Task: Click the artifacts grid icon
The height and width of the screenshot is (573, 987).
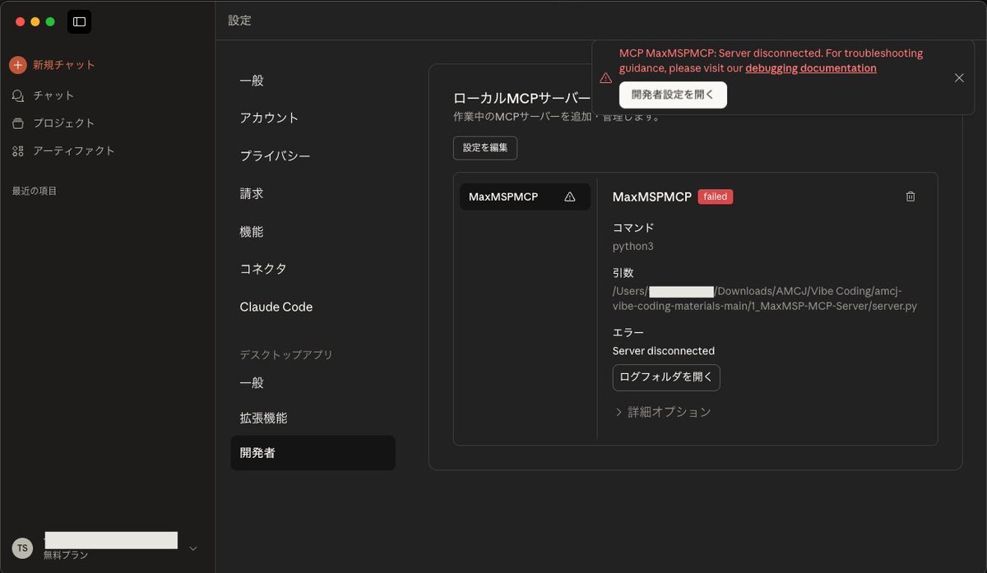Action: tap(18, 151)
